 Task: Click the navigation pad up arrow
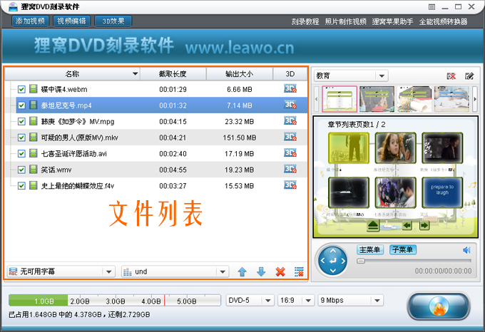coord(333,251)
